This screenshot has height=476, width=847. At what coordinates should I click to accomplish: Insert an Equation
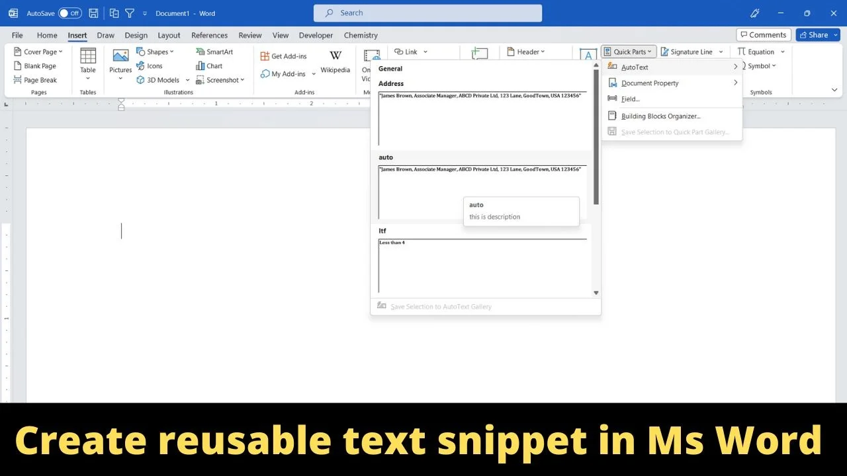(x=756, y=52)
